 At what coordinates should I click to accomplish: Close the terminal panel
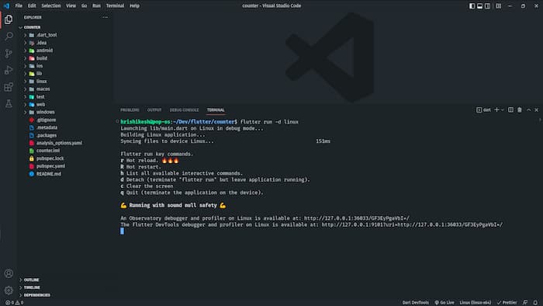[537, 110]
